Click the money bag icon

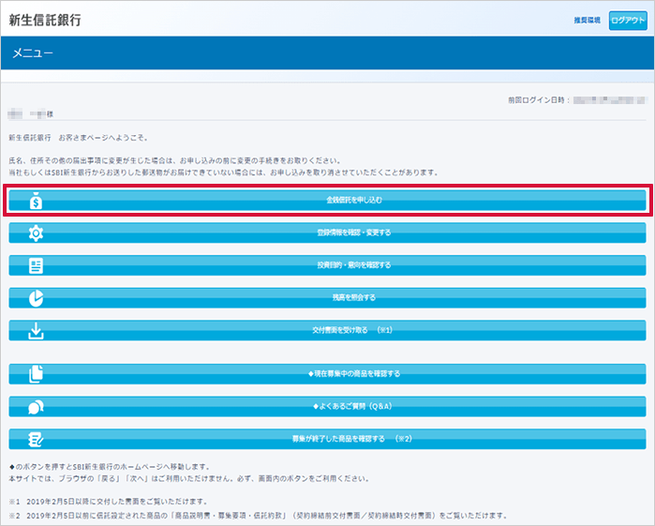pyautogui.click(x=36, y=200)
